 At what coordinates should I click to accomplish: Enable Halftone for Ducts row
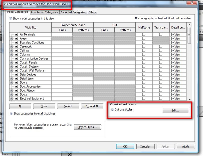tap(144, 94)
